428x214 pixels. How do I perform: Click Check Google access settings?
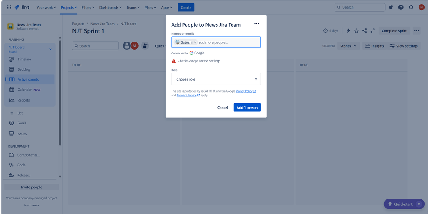(199, 61)
